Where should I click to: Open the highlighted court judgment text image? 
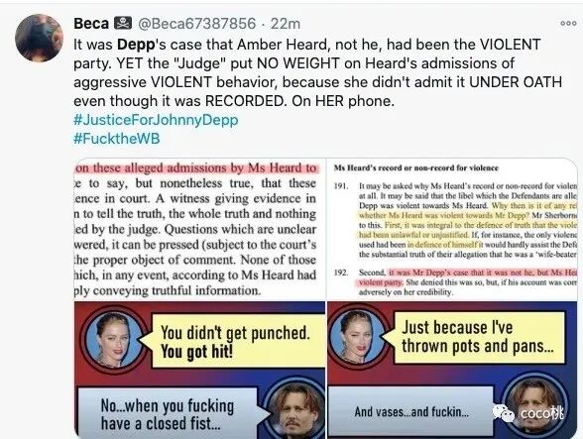click(200, 230)
